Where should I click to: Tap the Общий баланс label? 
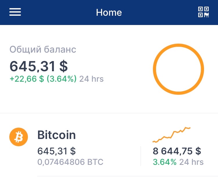pyautogui.click(x=43, y=50)
